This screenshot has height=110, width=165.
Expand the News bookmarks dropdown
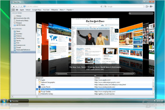[x=62, y=10]
